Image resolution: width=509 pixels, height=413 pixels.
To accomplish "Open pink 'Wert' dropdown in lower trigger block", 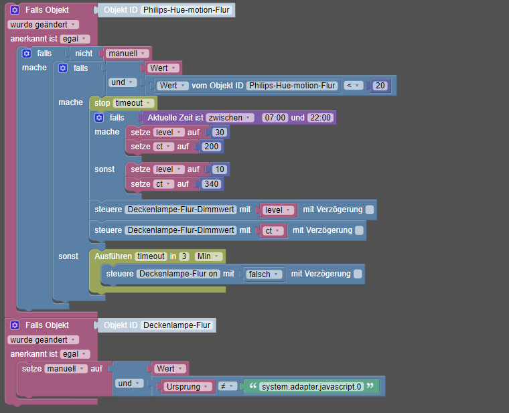I will click(x=170, y=369).
